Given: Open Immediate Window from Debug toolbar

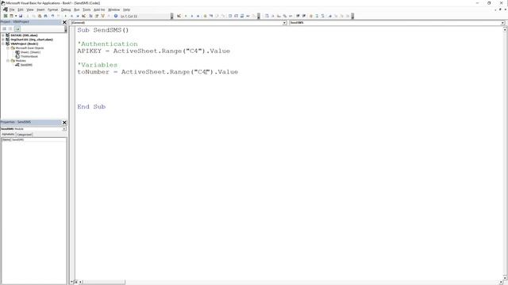Looking at the screenshot, I should pyautogui.click(x=237, y=16).
